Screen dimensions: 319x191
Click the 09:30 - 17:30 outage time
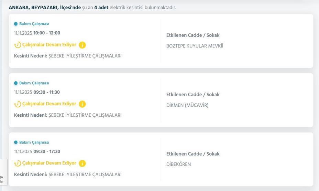[46, 151]
